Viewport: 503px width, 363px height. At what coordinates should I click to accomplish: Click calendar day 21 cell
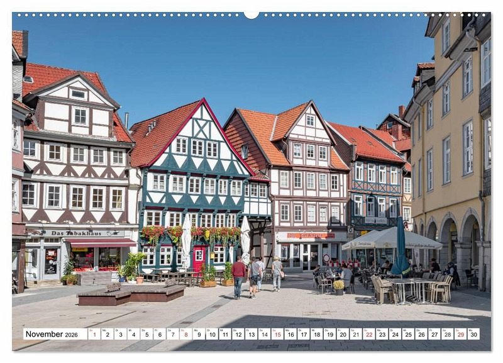(x=356, y=334)
